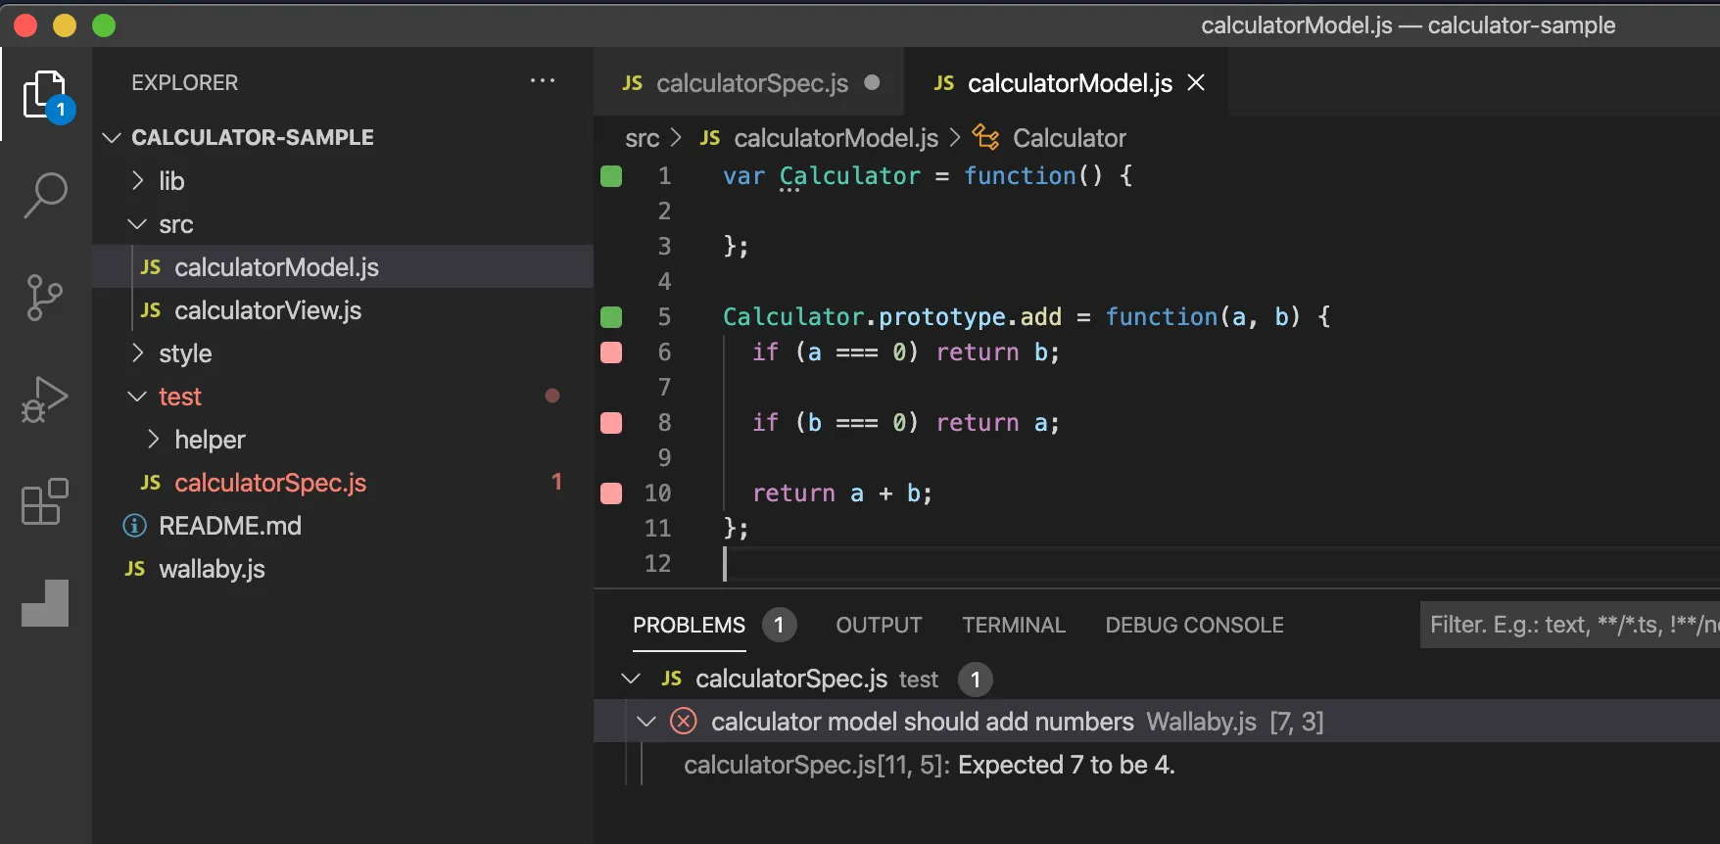The image size is (1720, 844).
Task: Select the PROBLEMS panel tab
Action: (x=689, y=625)
